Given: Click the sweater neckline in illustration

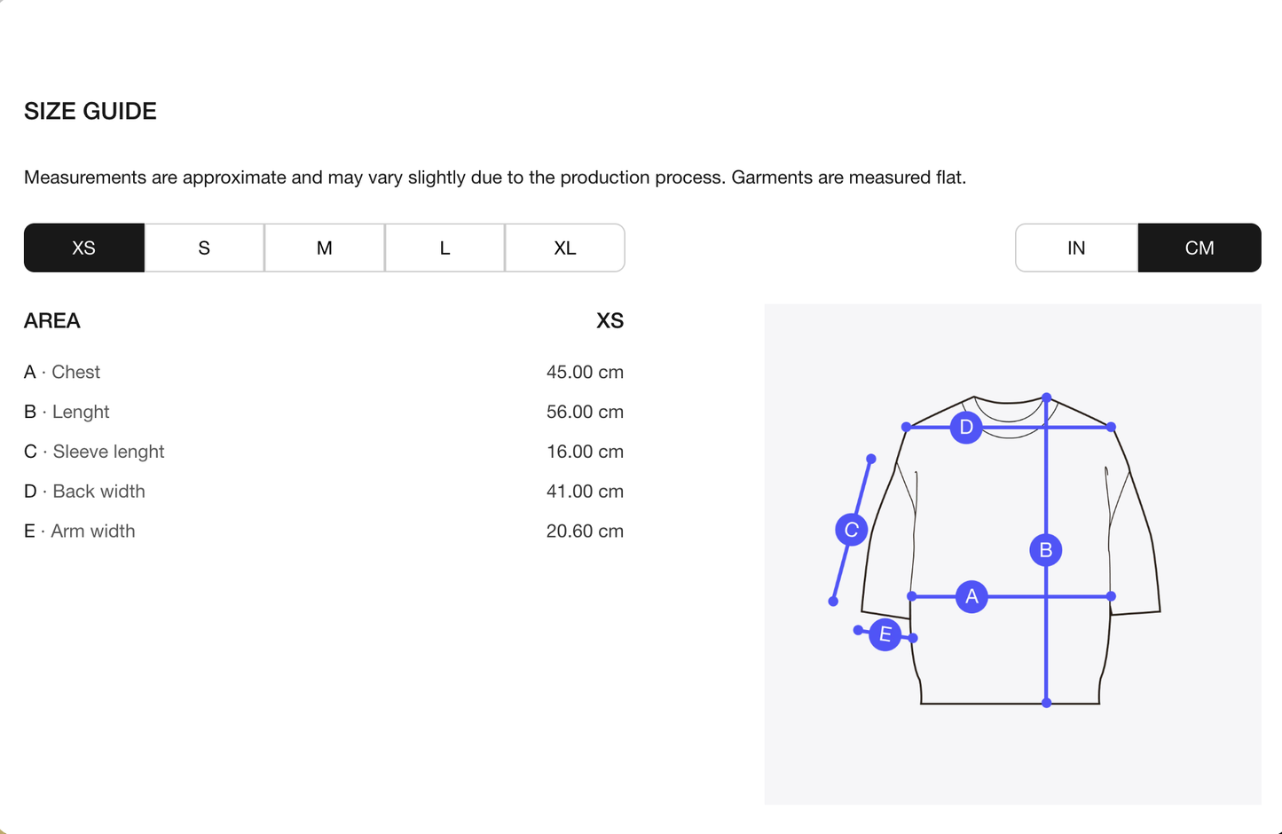Looking at the screenshot, I should click(x=1011, y=409).
